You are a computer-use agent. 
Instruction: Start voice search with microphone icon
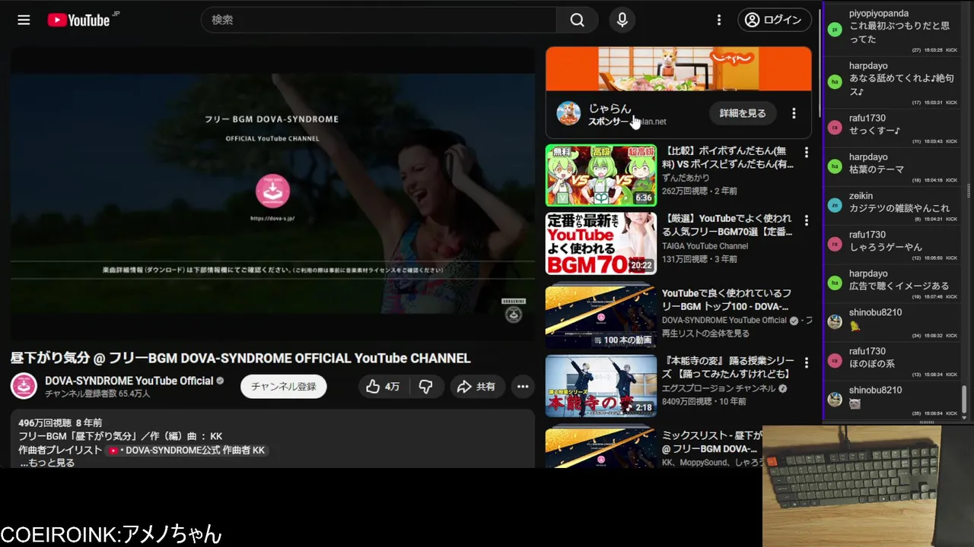tap(622, 20)
